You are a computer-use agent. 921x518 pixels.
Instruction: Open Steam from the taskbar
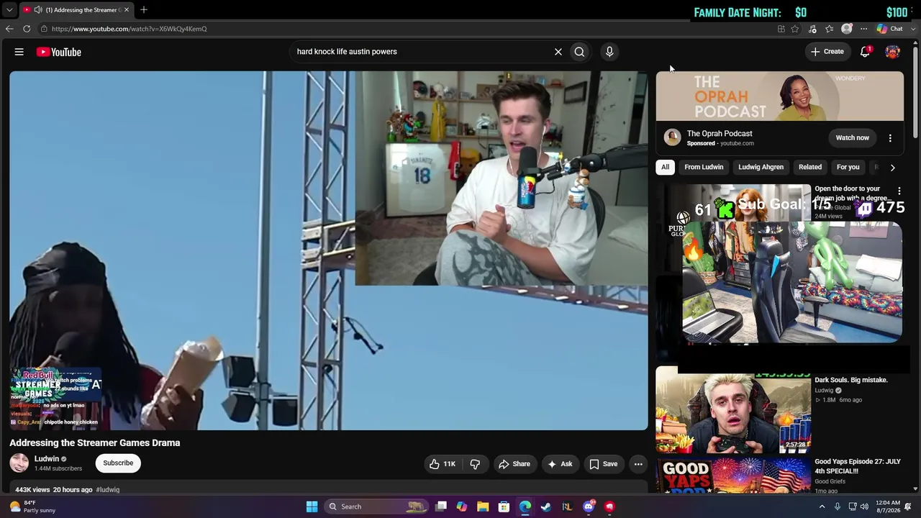pos(546,506)
